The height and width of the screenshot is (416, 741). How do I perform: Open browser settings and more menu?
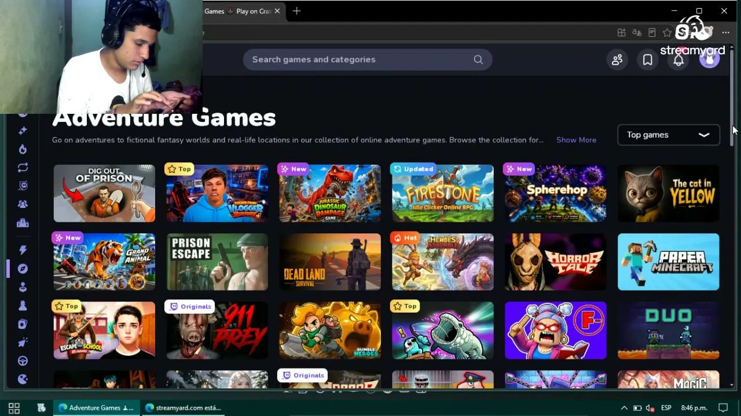(x=726, y=33)
